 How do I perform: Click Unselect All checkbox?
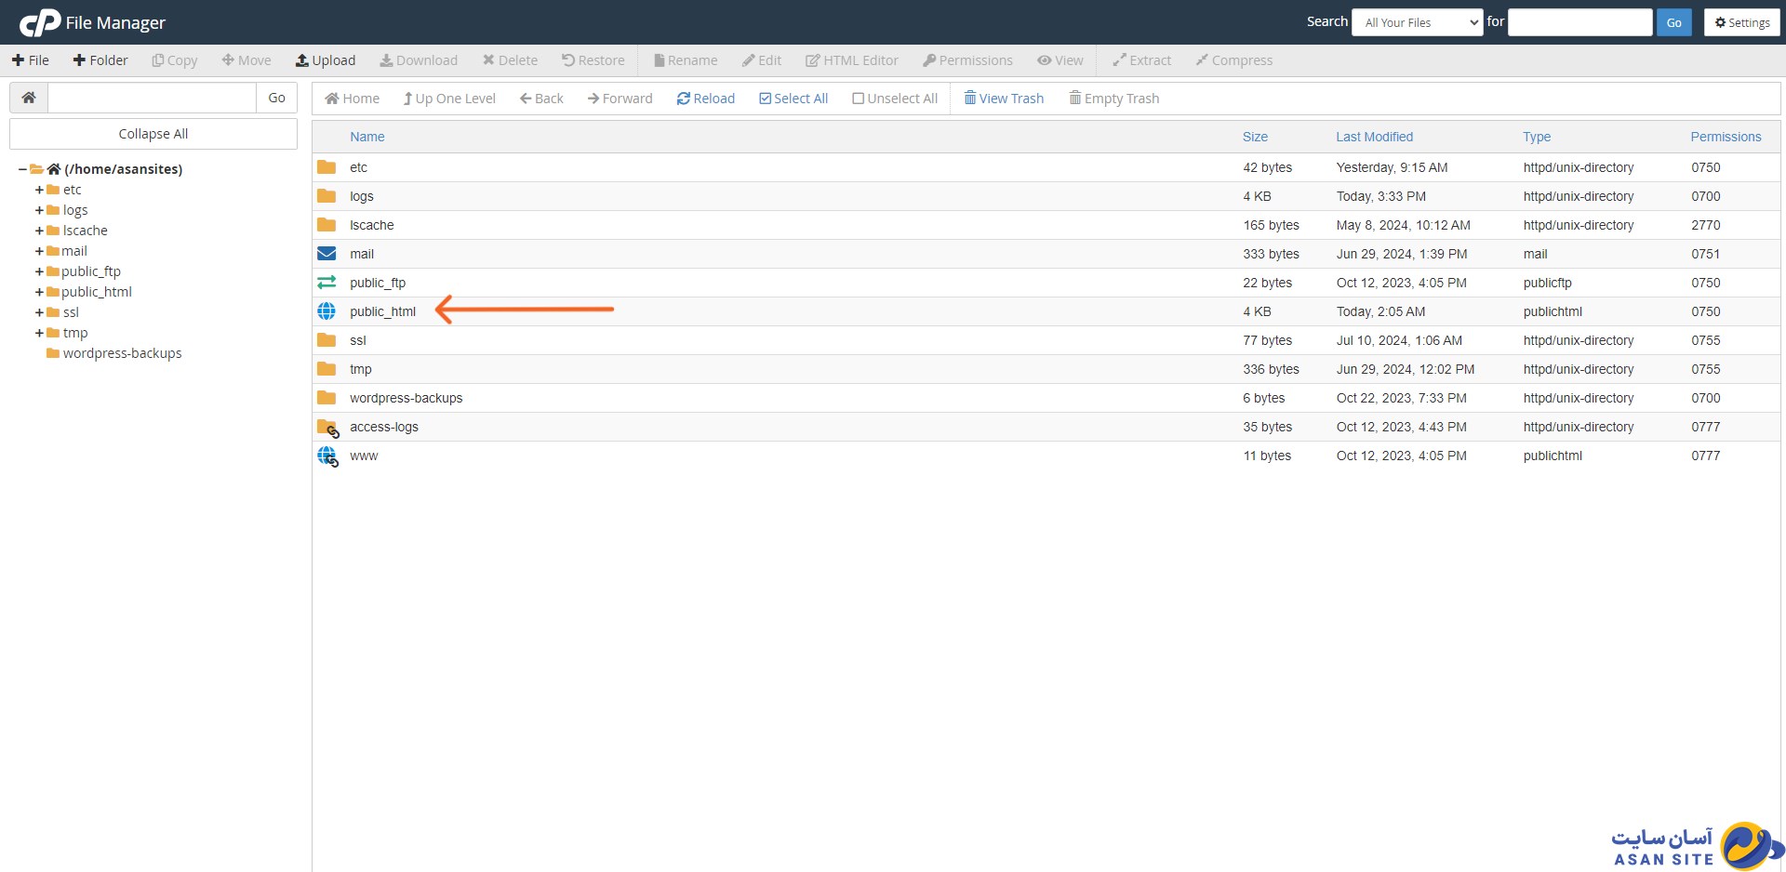pos(894,99)
